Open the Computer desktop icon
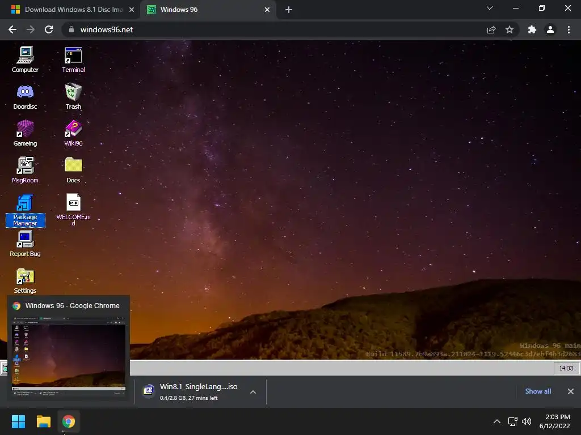The height and width of the screenshot is (435, 581). tap(25, 59)
